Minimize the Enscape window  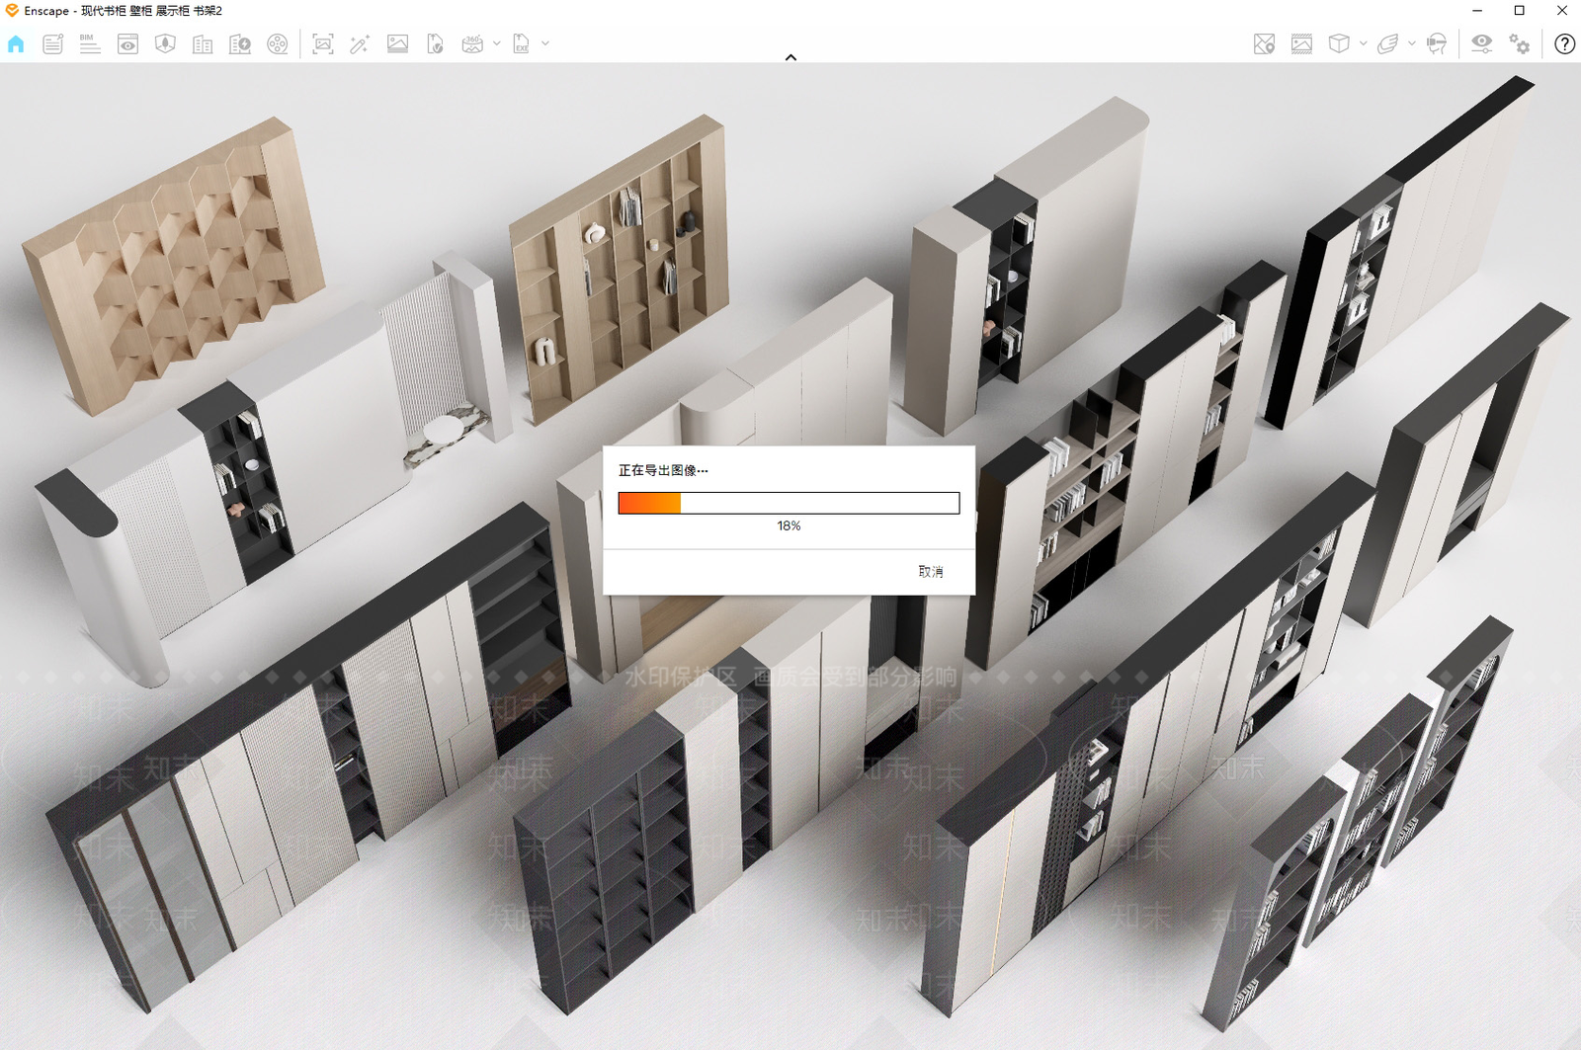click(1477, 11)
